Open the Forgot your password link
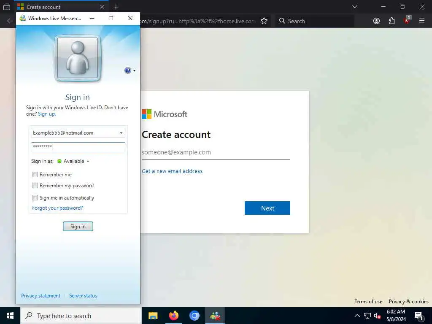Screen dimensions: 432x324 [x=57, y=208]
